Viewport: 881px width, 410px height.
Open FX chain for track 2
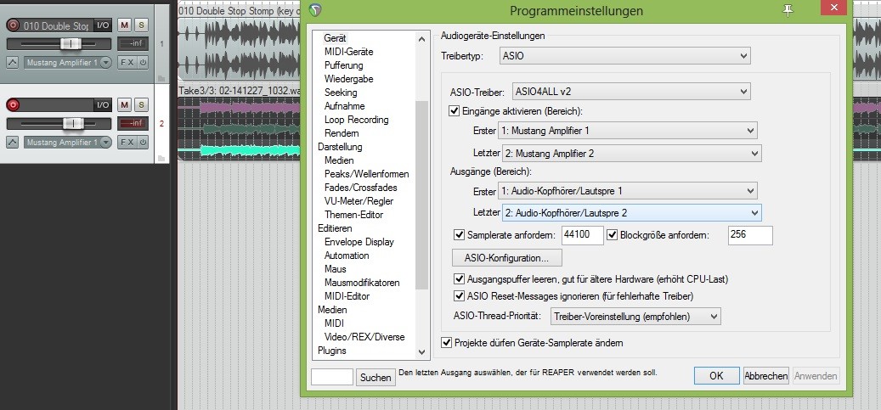pos(127,143)
